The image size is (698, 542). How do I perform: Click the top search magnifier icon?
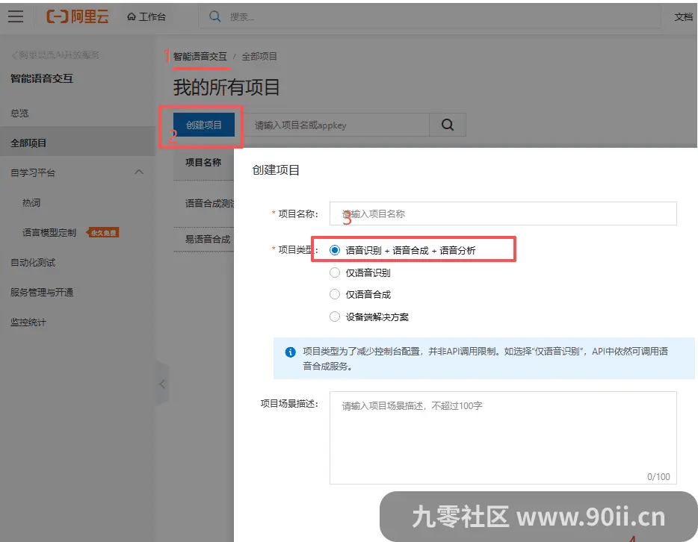coord(214,16)
